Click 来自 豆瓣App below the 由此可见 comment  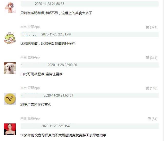point(30,88)
